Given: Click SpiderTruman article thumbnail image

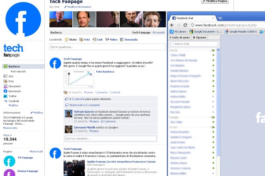Looking at the screenshot, I should pos(74,168).
